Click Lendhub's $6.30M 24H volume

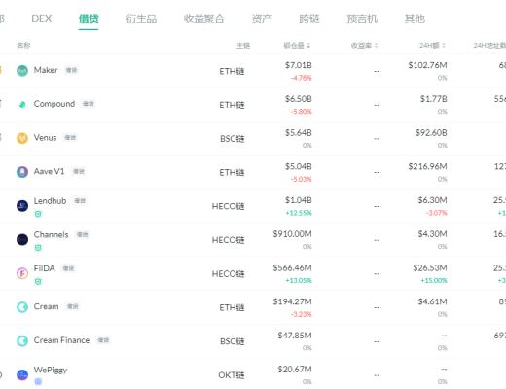tap(432, 200)
